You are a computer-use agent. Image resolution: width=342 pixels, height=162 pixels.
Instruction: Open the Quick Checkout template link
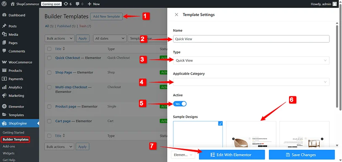tap(68, 58)
